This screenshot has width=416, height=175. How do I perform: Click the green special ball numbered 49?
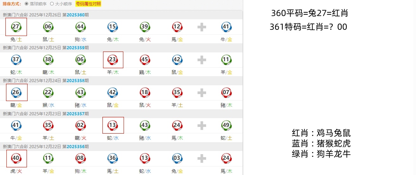226,125
